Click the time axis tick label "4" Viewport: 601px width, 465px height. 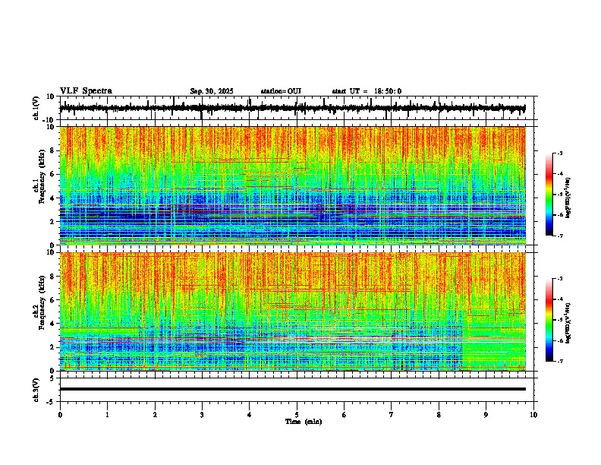pos(250,415)
